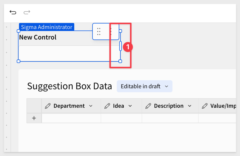Click the empty Idea cell
The width and height of the screenshot is (240, 156).
(x=121, y=118)
